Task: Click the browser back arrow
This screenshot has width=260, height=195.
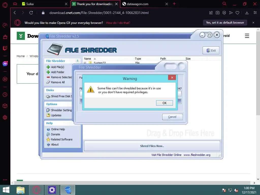Action: tap(15, 13)
